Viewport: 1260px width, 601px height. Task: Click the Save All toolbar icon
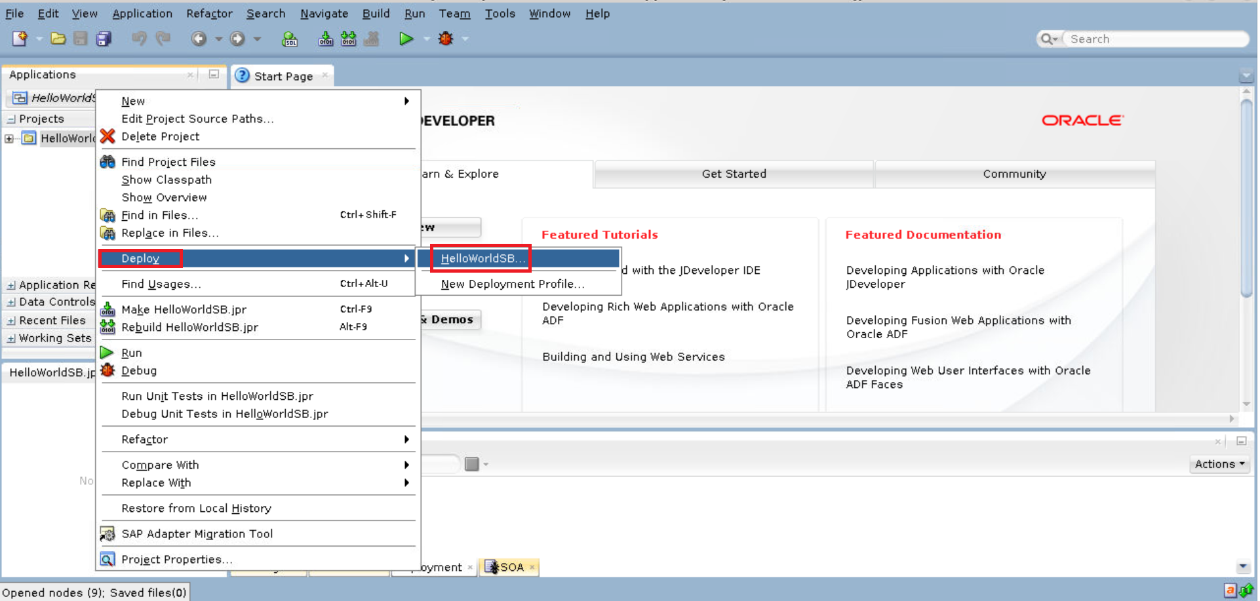(x=104, y=39)
